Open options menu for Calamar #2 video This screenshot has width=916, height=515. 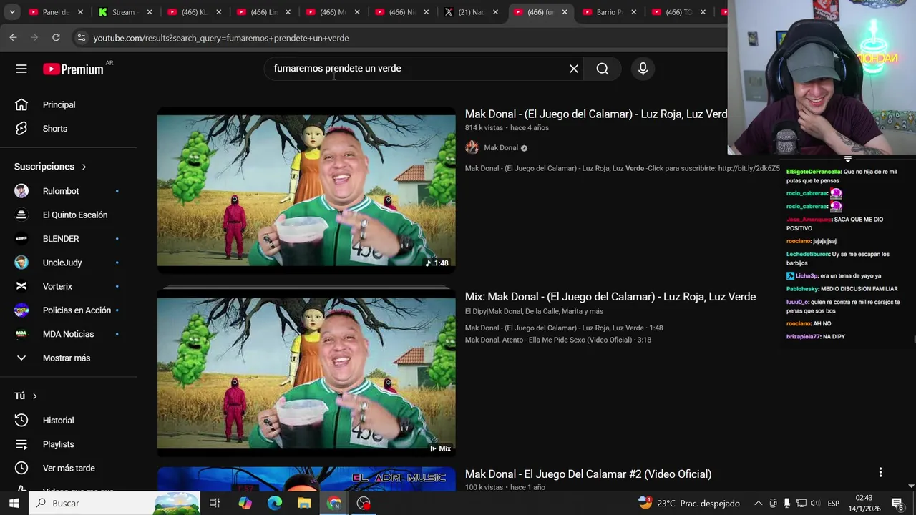click(880, 472)
